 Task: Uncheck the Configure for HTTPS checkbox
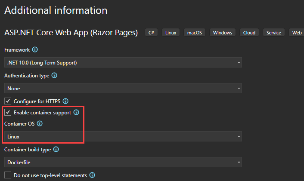click(8, 101)
